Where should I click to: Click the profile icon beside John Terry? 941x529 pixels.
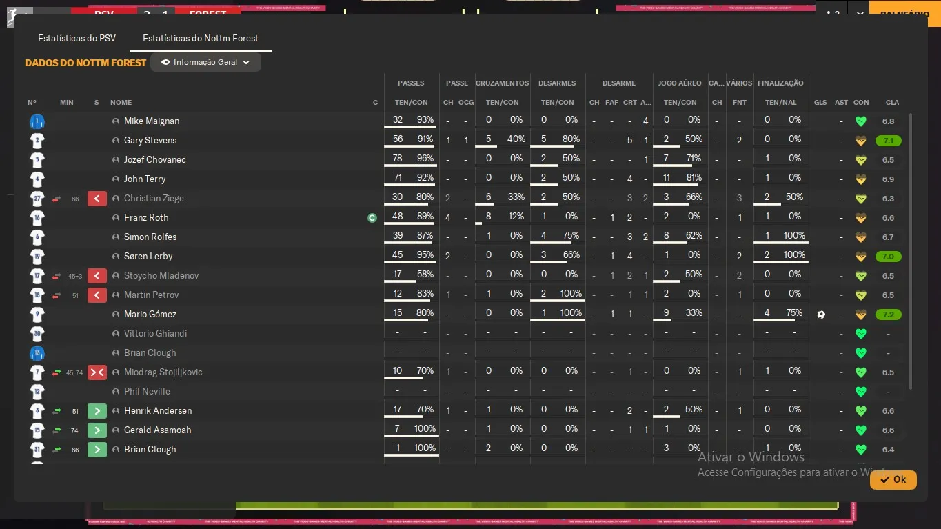click(x=116, y=179)
